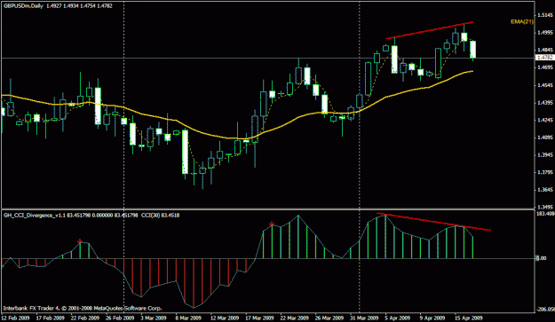Click the -206.056 CCI scale minimum
Screen dimensions: 555x322
click(x=545, y=310)
